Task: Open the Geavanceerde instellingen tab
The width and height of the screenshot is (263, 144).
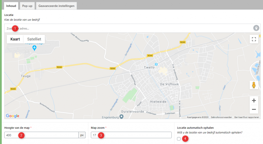Action: (x=57, y=6)
